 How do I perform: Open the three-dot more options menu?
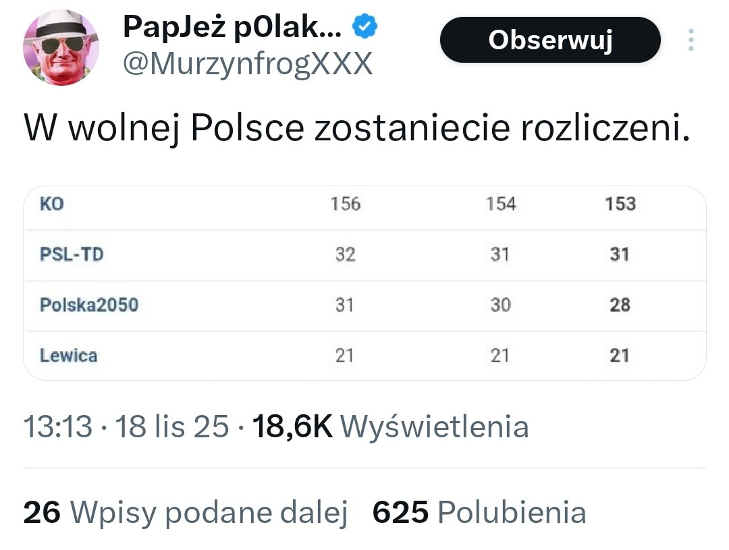pos(691,40)
